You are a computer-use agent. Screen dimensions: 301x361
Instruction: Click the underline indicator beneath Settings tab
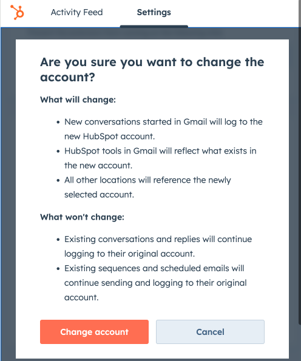point(154,26)
